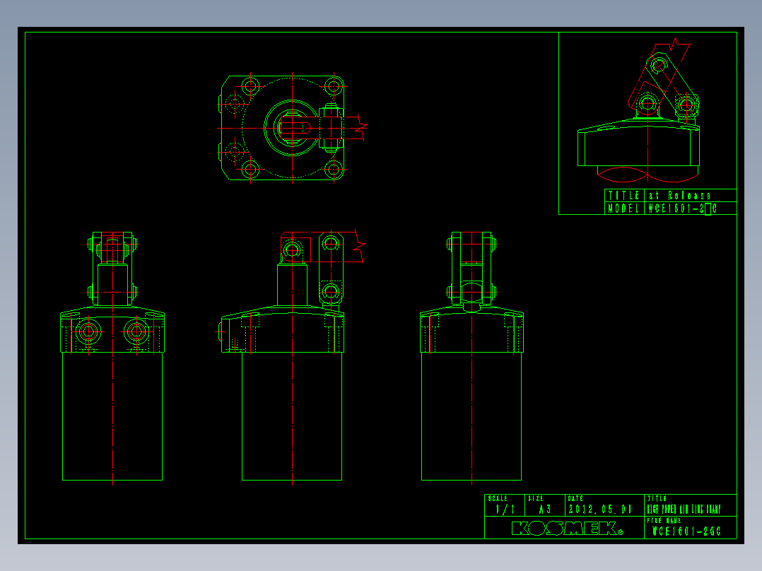Click the "TITLE" label in inset table
762x571 pixels.
point(623,195)
